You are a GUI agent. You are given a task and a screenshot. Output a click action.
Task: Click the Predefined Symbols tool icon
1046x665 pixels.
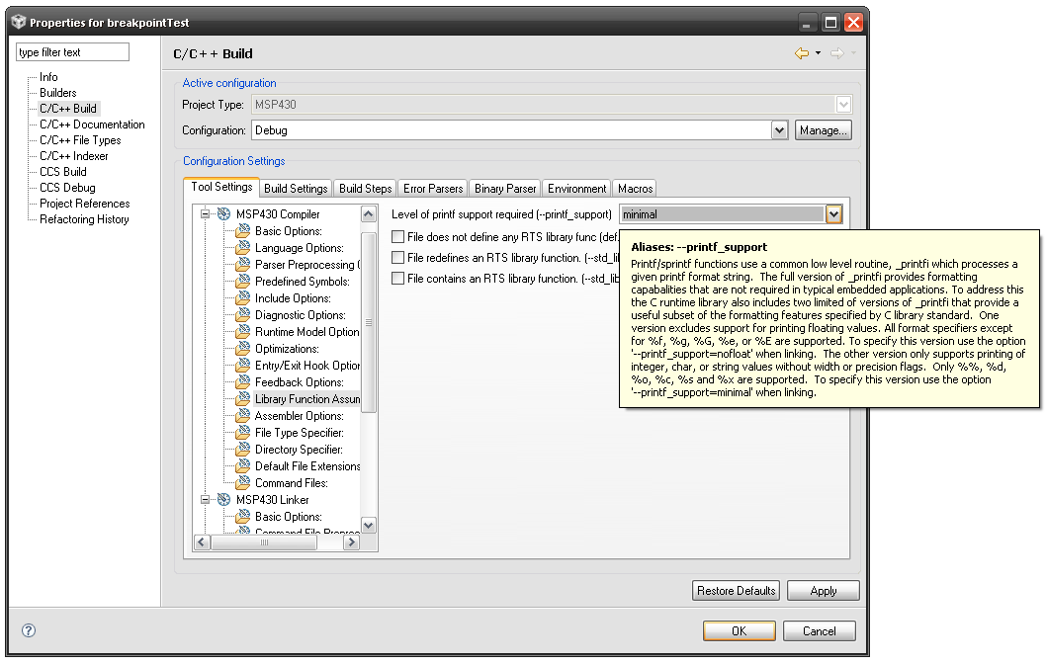[x=243, y=281]
